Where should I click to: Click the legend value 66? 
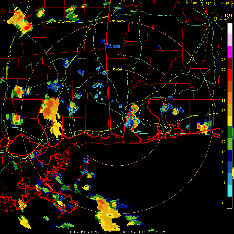point(223,29)
